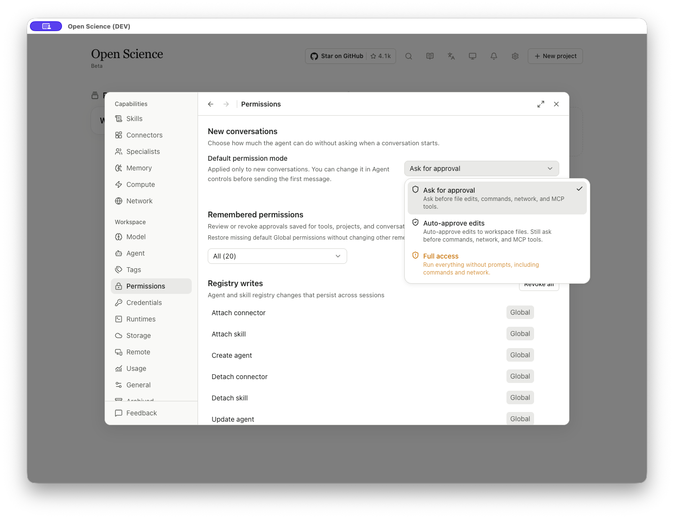Click the Tags icon
This screenshot has width=674, height=519.
tap(119, 270)
